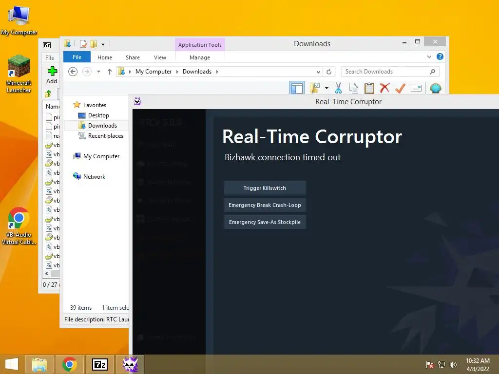Refresh the Downloads folder view
499x374 pixels.
click(x=329, y=72)
